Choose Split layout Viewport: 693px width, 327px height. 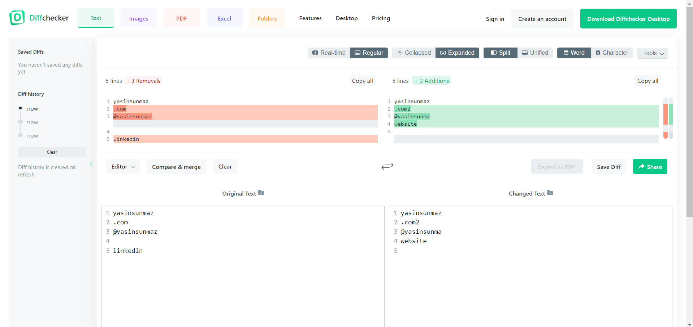point(501,53)
